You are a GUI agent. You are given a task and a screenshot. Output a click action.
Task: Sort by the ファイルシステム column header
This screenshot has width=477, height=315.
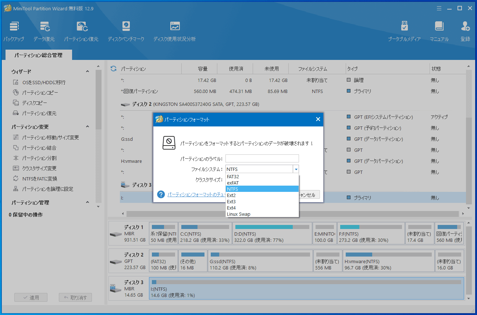pyautogui.click(x=313, y=69)
